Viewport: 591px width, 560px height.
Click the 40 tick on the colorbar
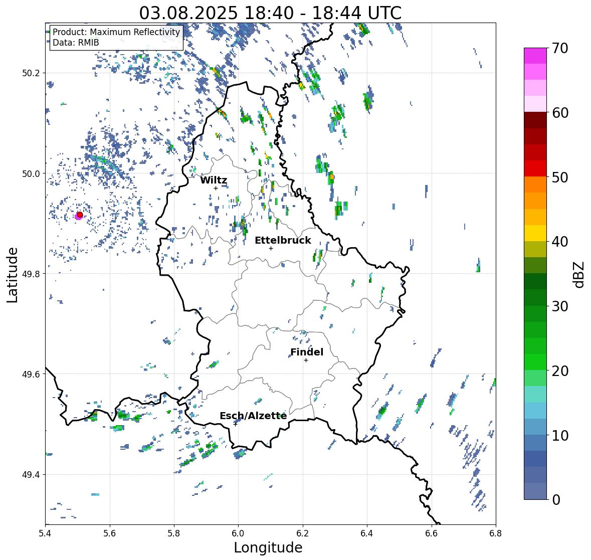(560, 242)
